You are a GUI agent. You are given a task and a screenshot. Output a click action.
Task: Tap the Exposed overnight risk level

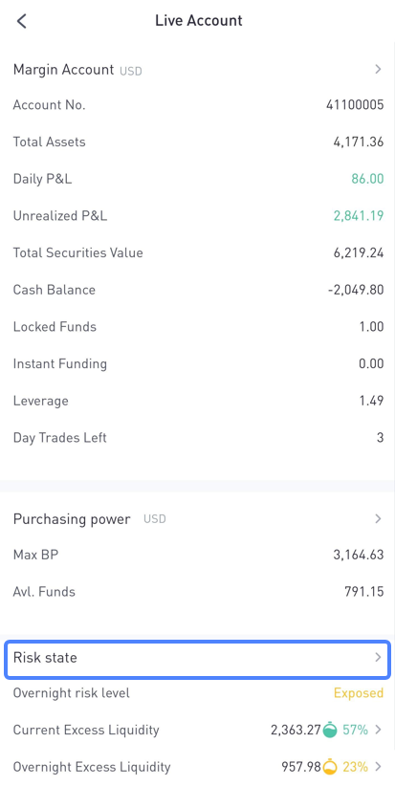[x=359, y=693]
